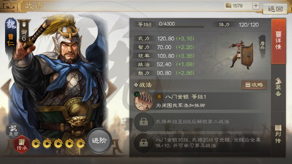The height and width of the screenshot is (164, 292).
Task: Tap the 进阶 advance button
Action: 99,141
